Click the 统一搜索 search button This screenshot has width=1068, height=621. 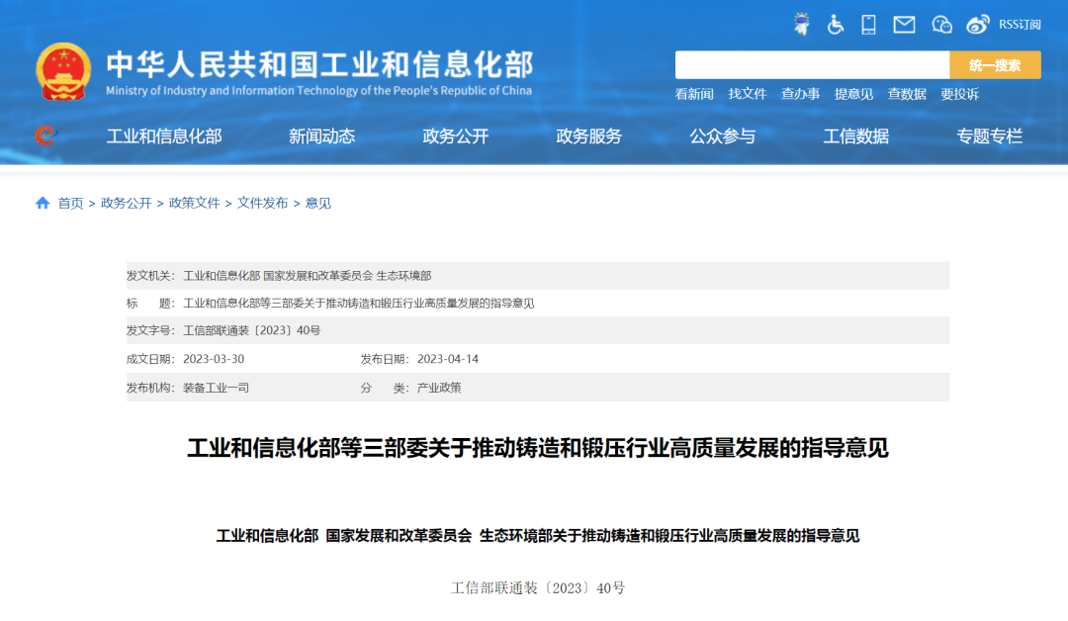coord(997,64)
